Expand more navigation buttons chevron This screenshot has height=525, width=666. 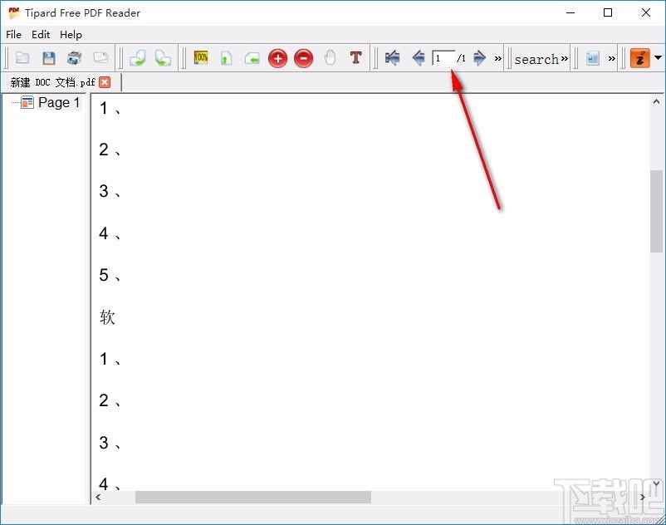click(497, 58)
